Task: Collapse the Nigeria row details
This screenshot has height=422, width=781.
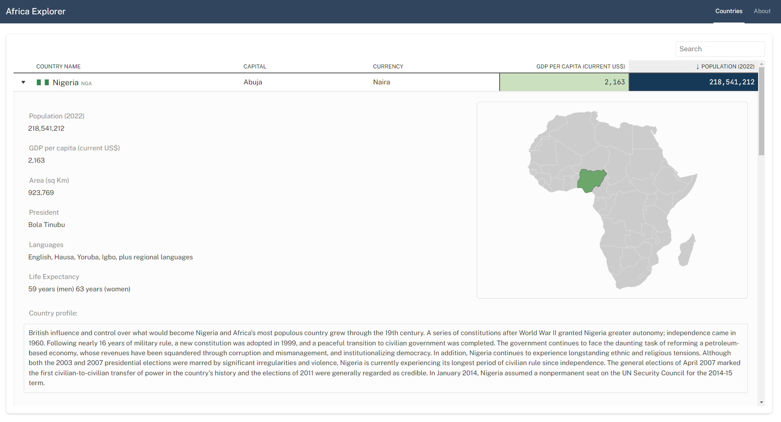Action: (23, 82)
